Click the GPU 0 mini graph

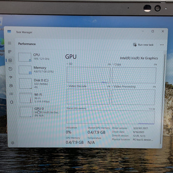point(26,112)
